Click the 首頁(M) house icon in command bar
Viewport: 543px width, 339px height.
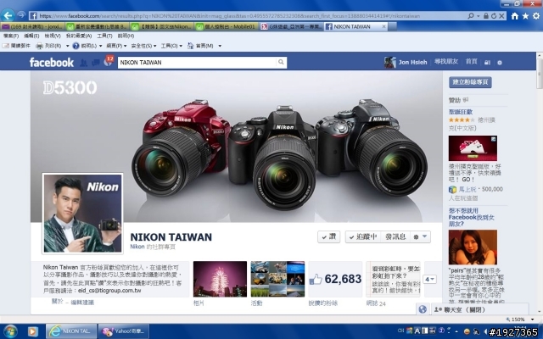point(190,46)
